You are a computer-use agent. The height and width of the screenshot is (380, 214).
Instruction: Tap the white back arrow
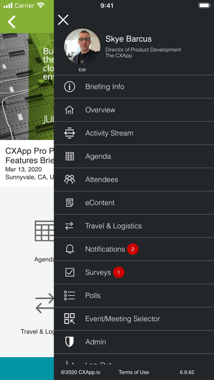pos(11,22)
